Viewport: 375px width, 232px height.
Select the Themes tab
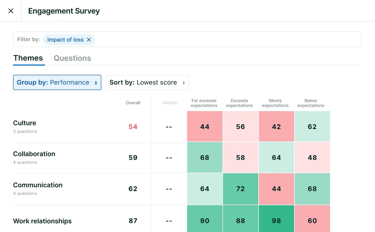point(28,58)
